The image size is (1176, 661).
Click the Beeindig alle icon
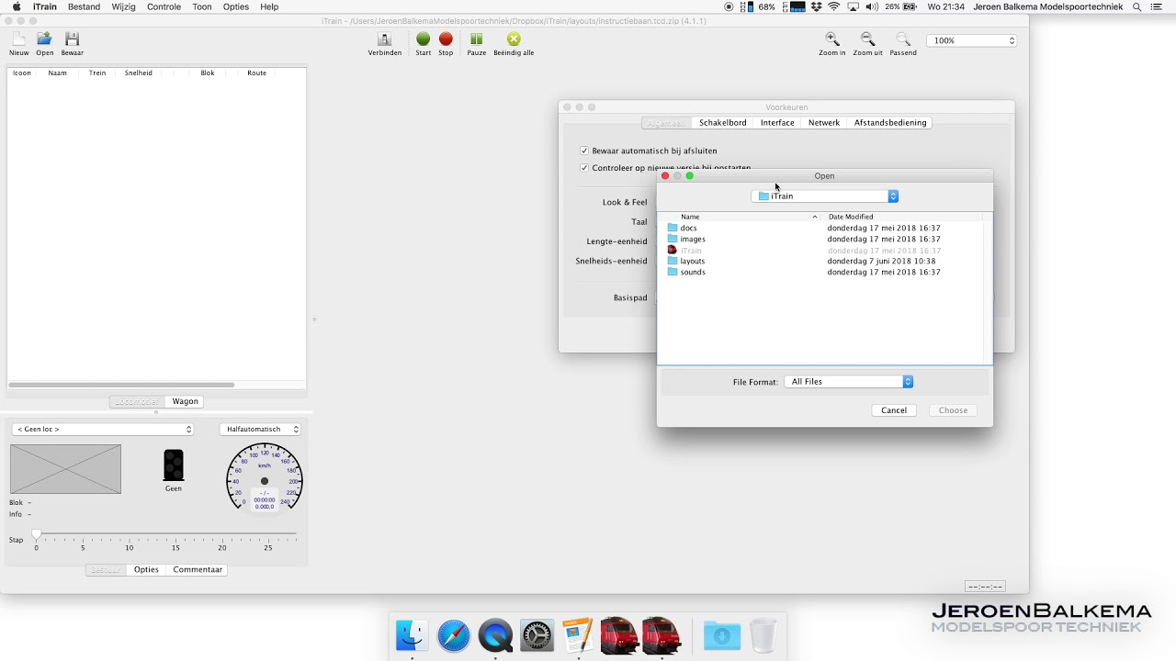click(x=514, y=39)
